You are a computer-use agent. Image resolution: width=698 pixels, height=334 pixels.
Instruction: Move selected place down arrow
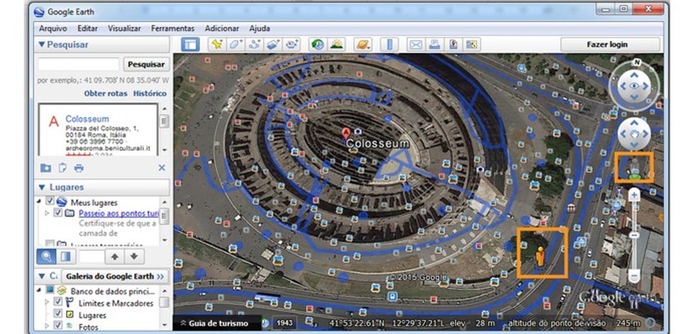click(x=134, y=256)
